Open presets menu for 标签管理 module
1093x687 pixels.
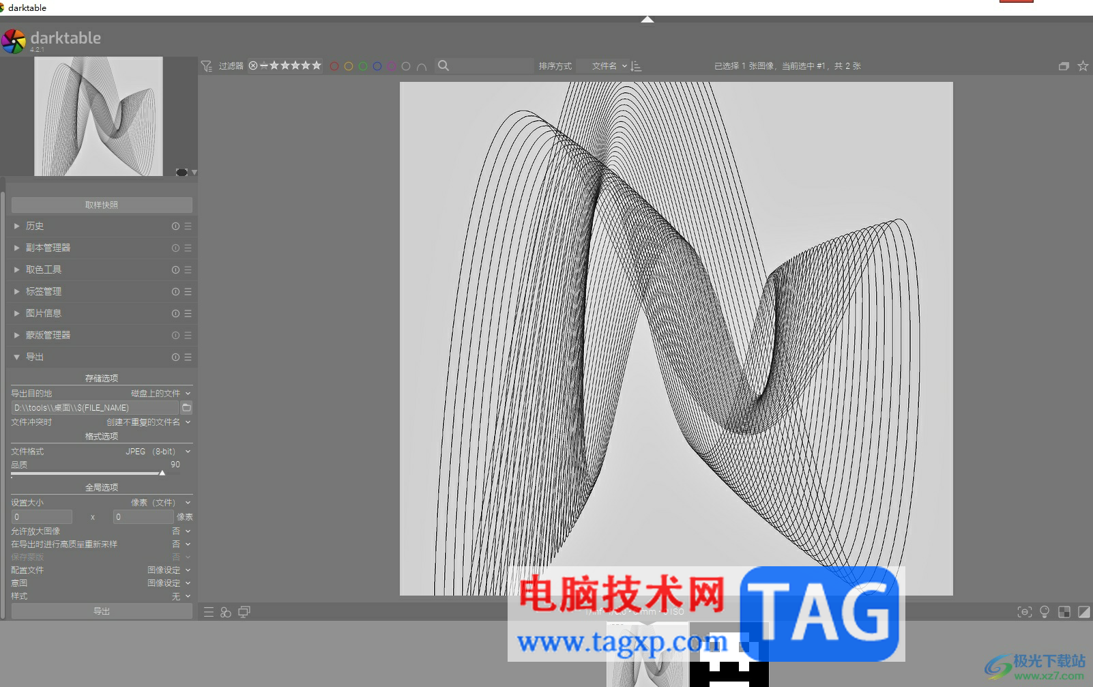188,291
